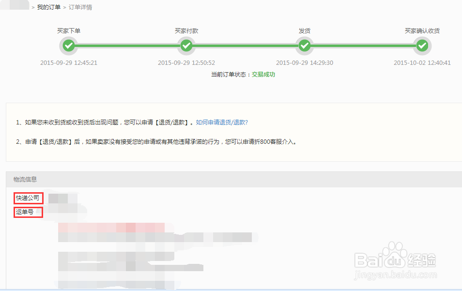Click the second green circle on progress bar

click(x=186, y=46)
